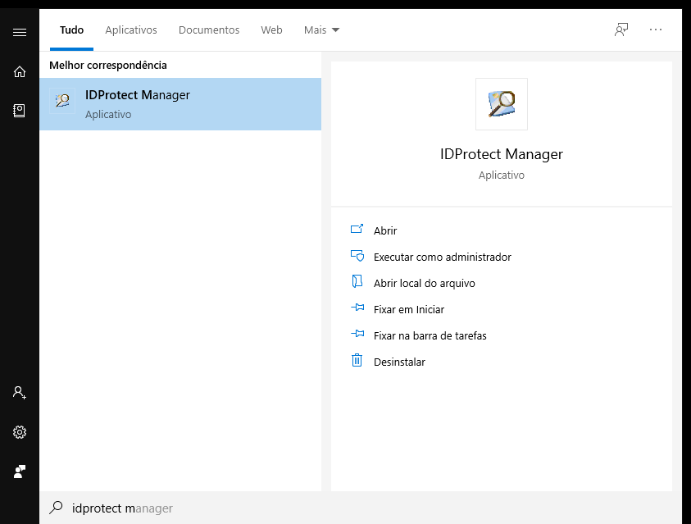
Task: Click Desinstalar to uninstall the app
Action: pyautogui.click(x=399, y=362)
